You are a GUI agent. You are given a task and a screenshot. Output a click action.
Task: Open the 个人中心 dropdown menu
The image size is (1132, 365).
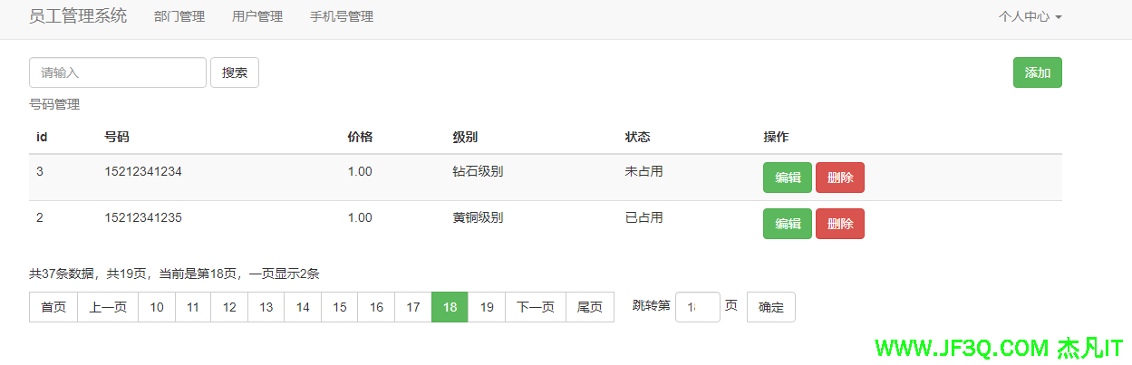pos(1030,16)
